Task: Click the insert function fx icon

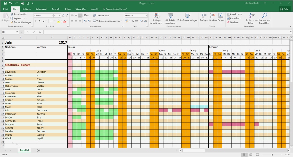Action: tap(40, 32)
